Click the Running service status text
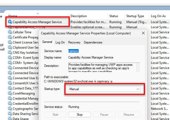 click(74, 107)
